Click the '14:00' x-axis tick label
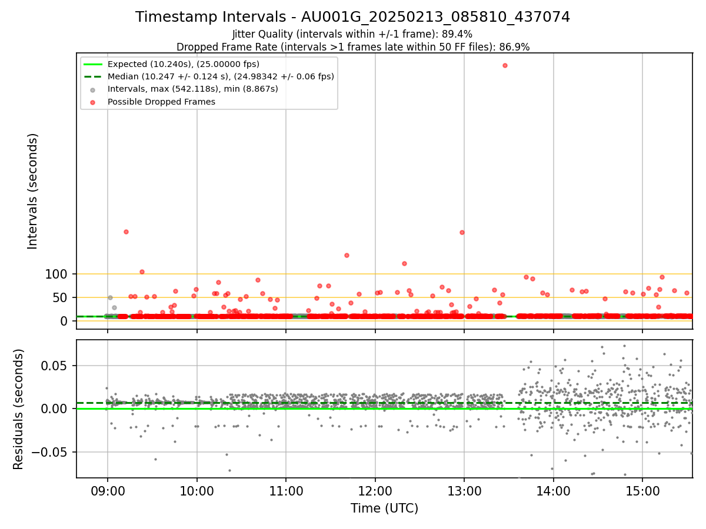The height and width of the screenshot is (529, 706). (x=554, y=491)
